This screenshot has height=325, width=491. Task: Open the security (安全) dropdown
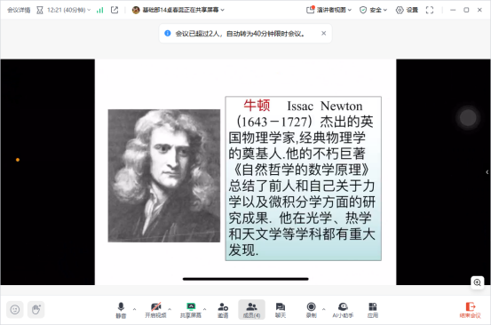[x=373, y=10]
